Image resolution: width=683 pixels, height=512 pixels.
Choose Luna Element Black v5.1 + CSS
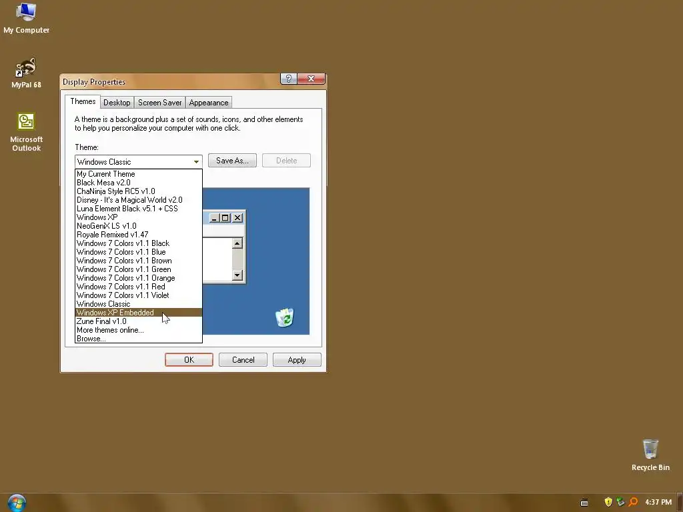(139, 209)
